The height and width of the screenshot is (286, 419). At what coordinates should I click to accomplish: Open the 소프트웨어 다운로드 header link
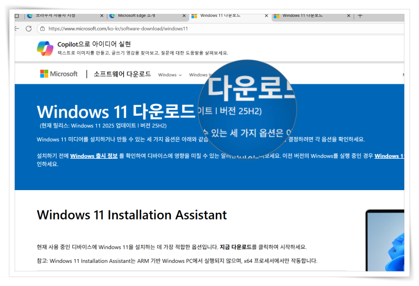point(122,74)
